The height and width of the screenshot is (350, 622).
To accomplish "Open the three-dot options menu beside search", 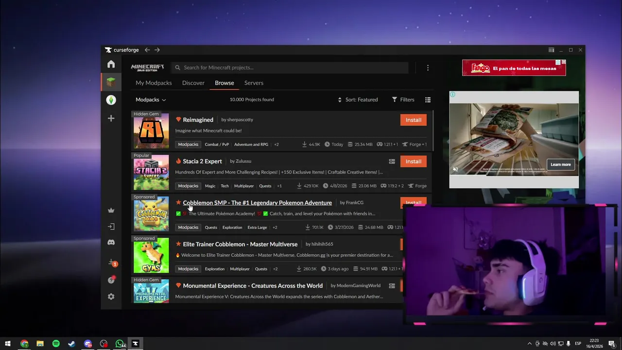I will pos(428,68).
